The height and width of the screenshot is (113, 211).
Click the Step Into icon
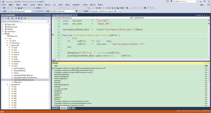pos(110,8)
